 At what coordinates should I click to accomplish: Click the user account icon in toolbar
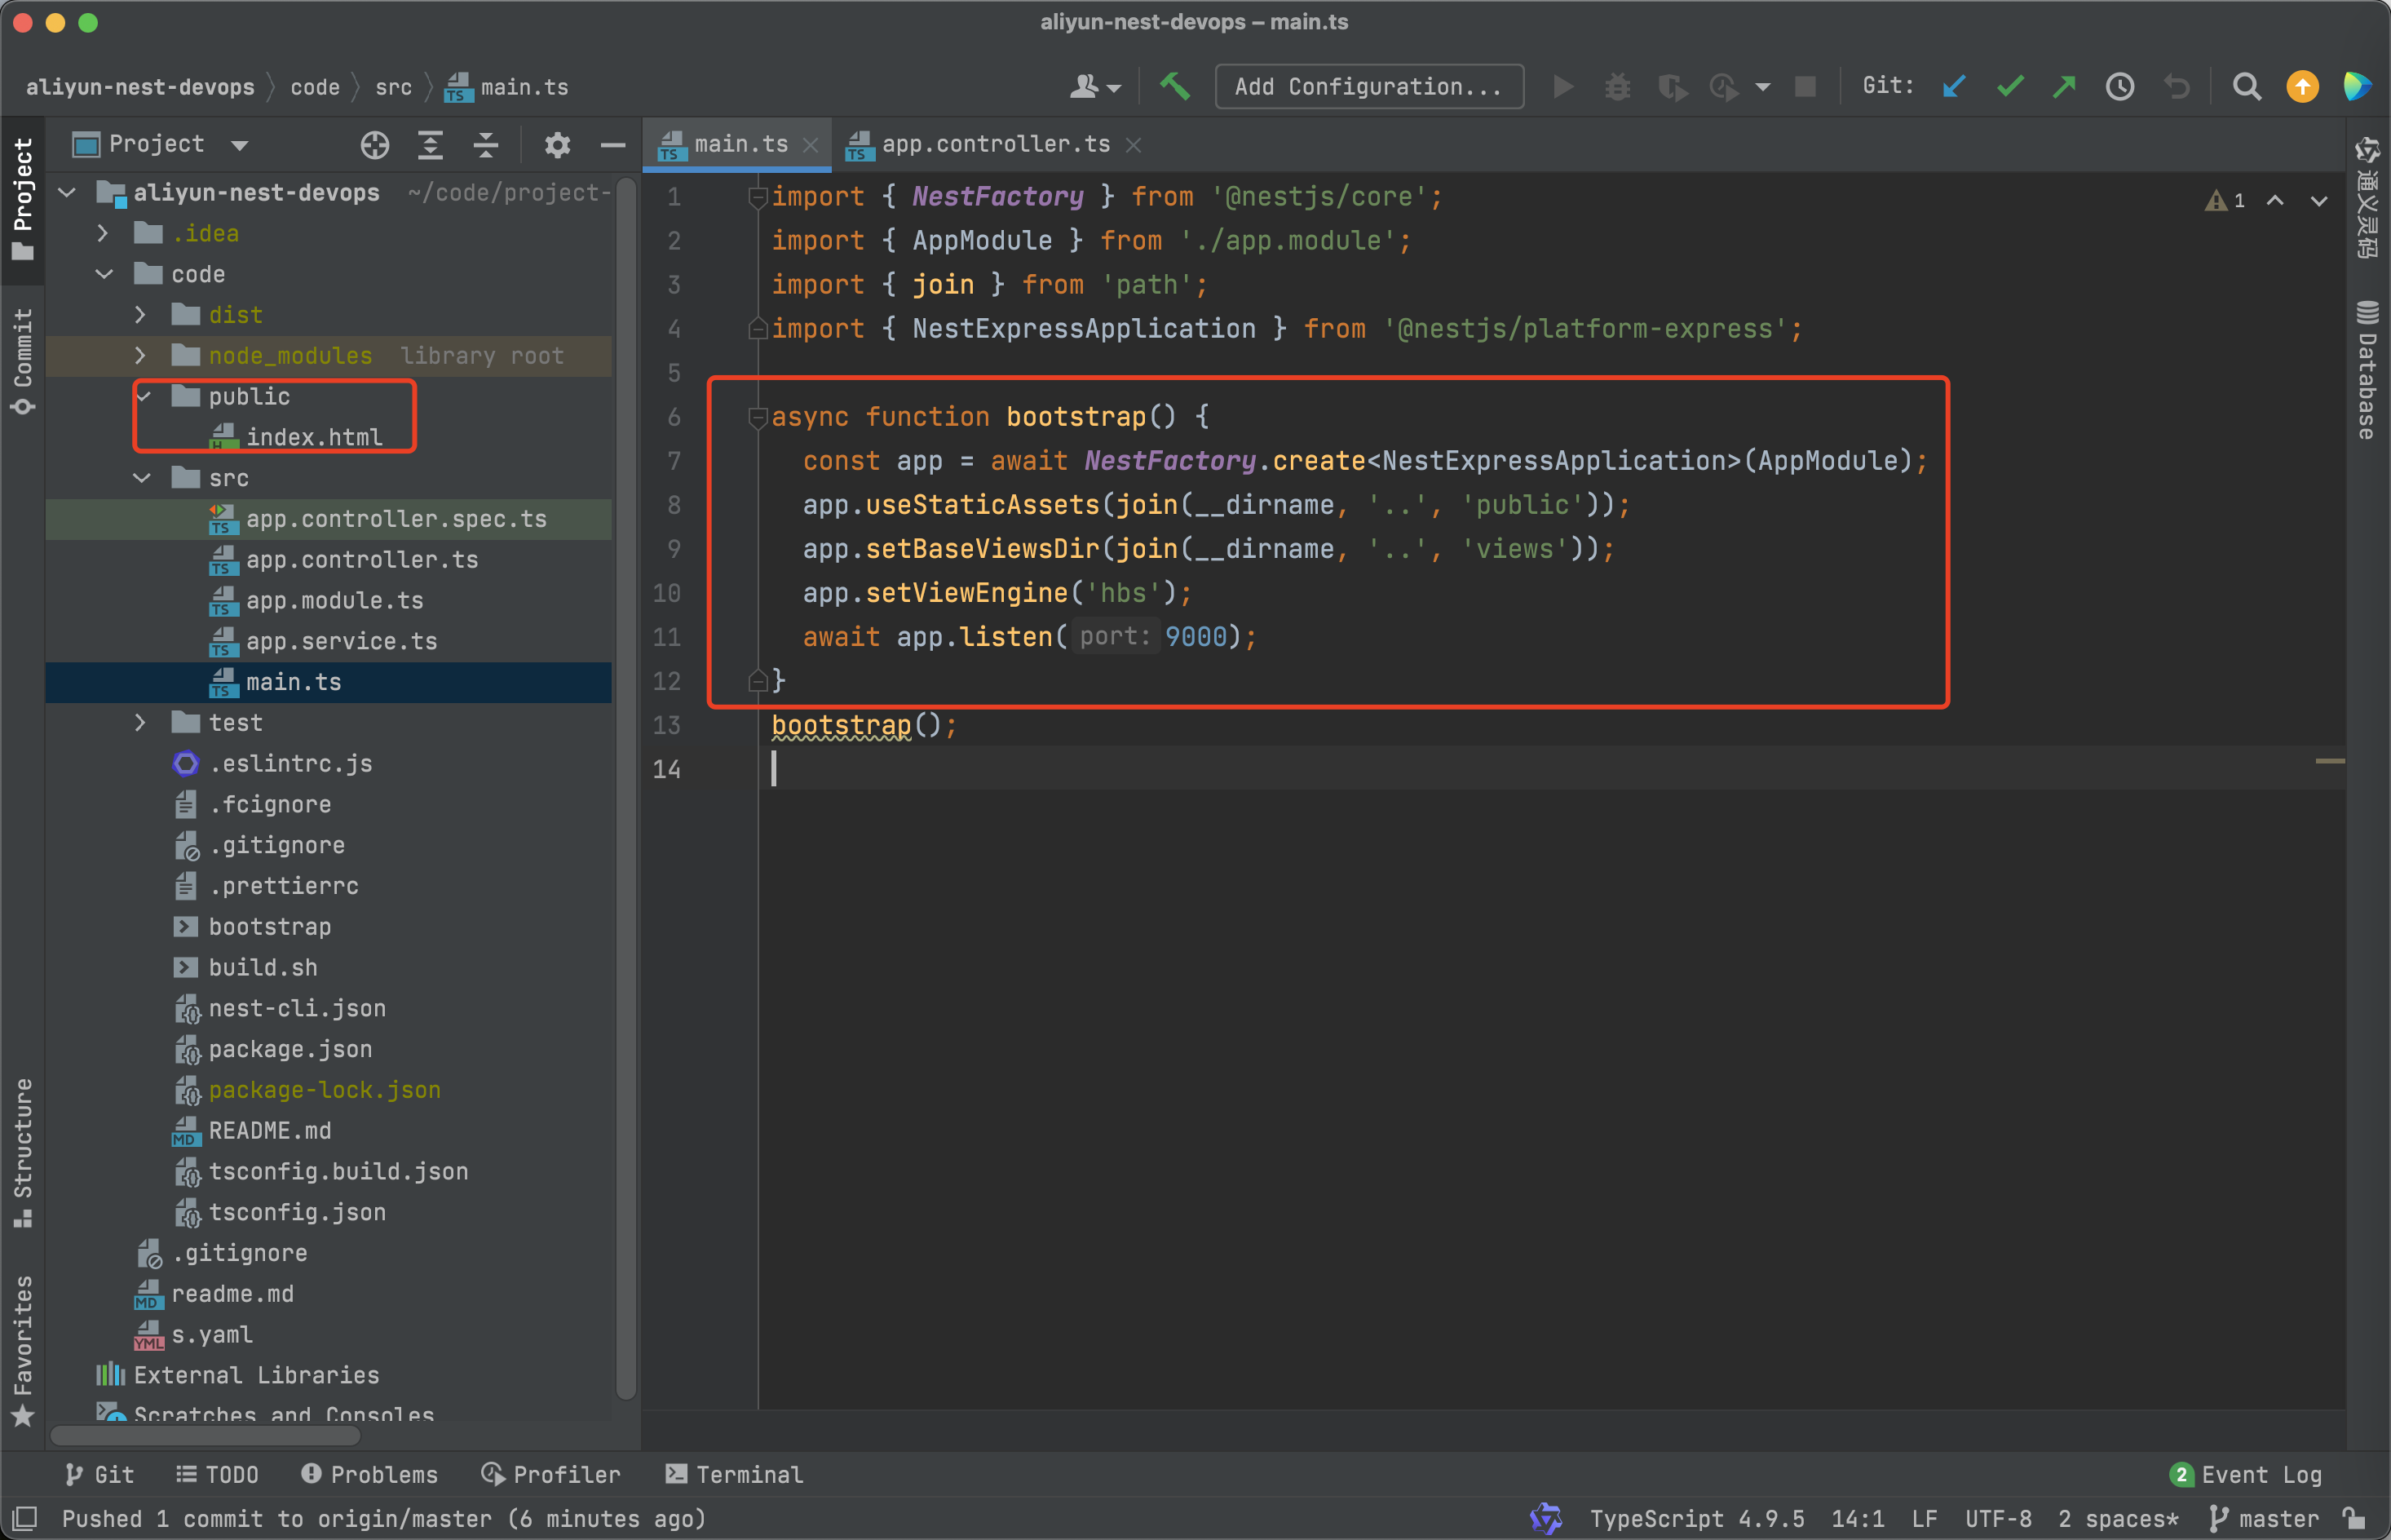(1094, 87)
